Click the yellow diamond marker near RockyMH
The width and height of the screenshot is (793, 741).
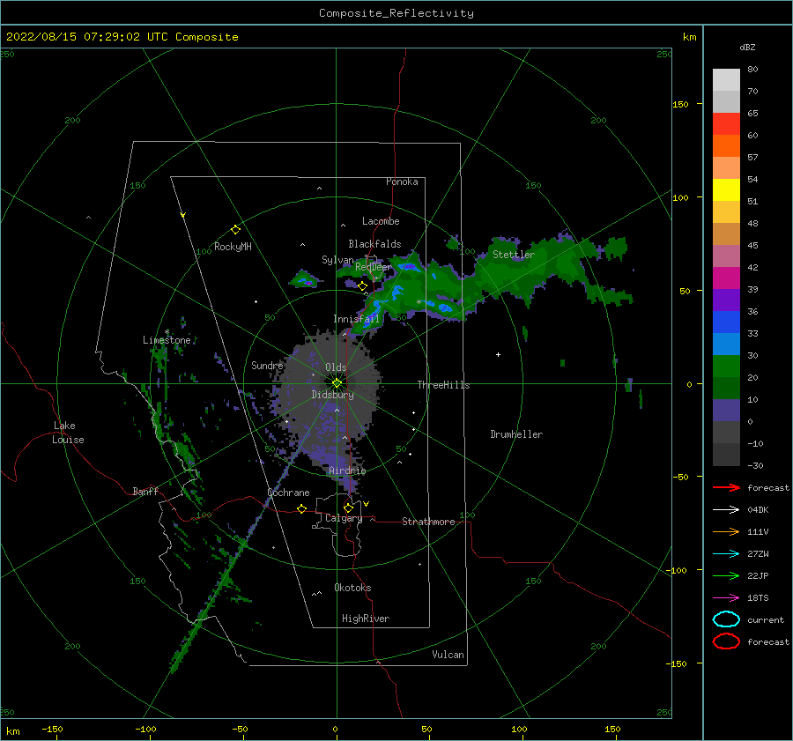point(235,230)
